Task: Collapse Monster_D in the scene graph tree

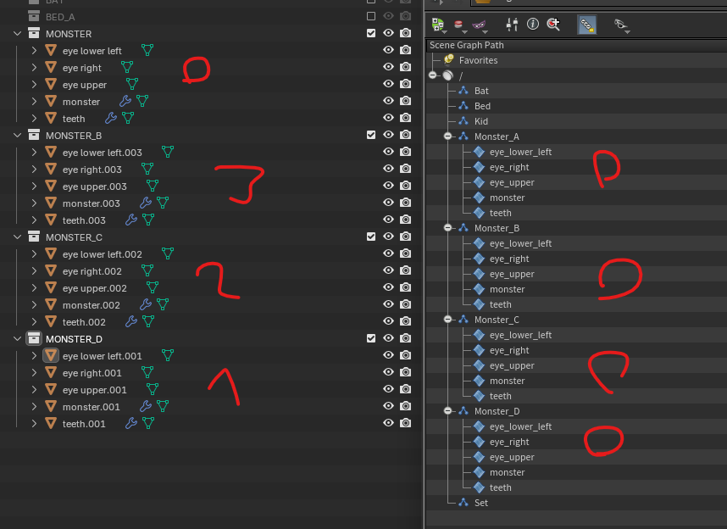Action: (447, 411)
